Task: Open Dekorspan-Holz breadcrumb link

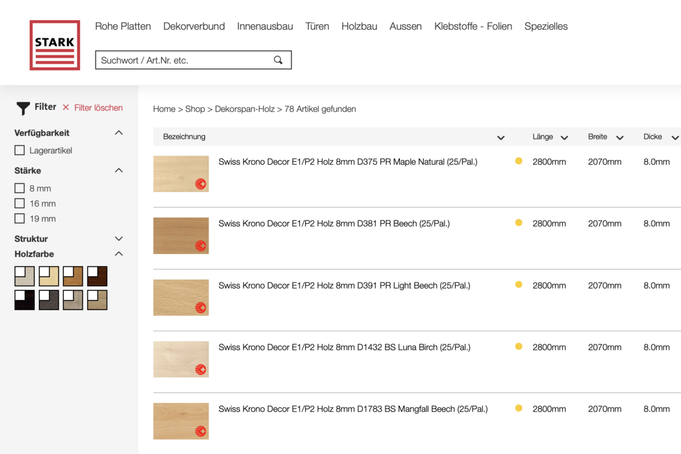Action: [x=245, y=109]
